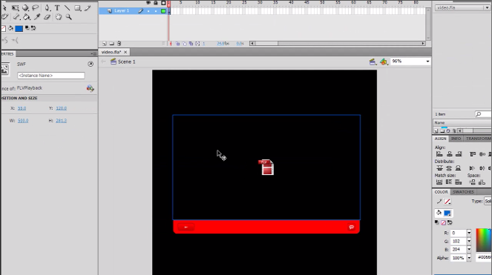Select the Free Transform tool
Image resolution: width=492 pixels, height=275 pixels.
coord(15,8)
